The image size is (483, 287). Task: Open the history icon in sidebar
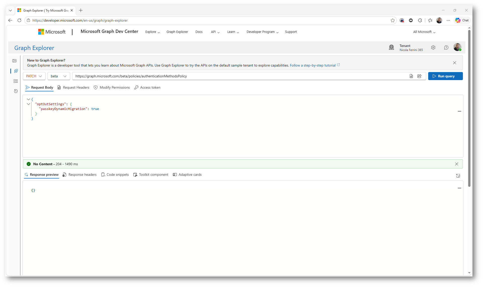16,91
